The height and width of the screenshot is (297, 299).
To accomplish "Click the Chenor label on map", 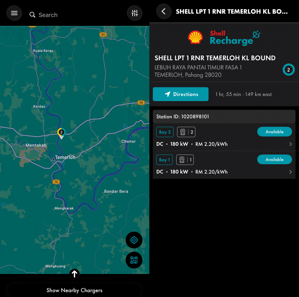I will point(128,142).
